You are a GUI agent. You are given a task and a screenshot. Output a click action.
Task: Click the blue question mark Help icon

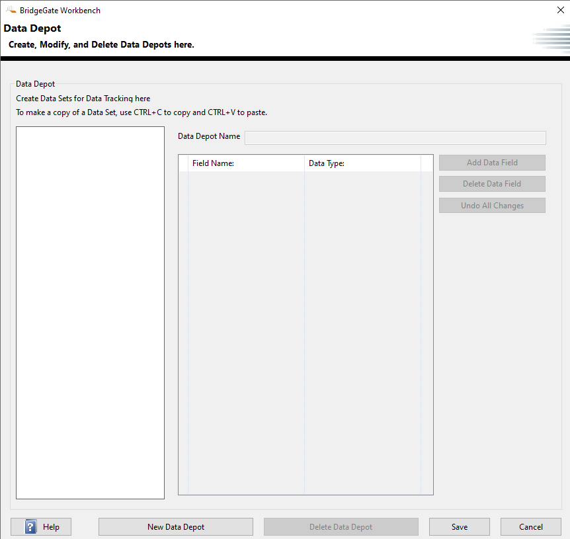[x=31, y=527]
